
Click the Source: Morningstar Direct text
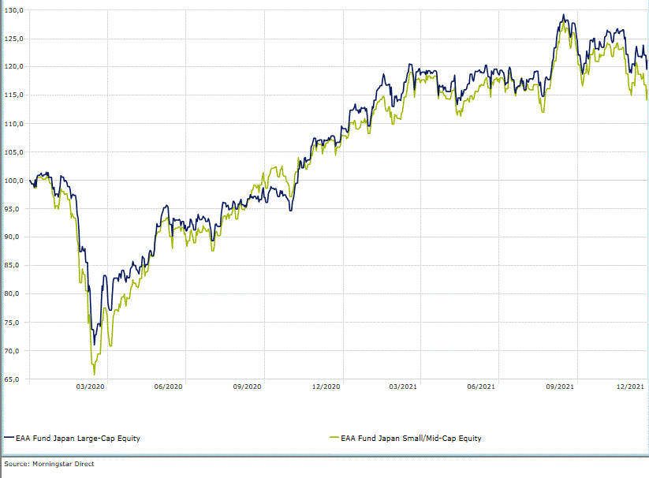point(49,464)
